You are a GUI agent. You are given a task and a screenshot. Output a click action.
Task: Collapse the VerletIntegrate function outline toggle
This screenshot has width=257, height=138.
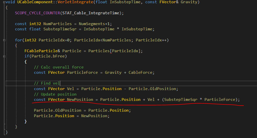[x=4, y=2]
